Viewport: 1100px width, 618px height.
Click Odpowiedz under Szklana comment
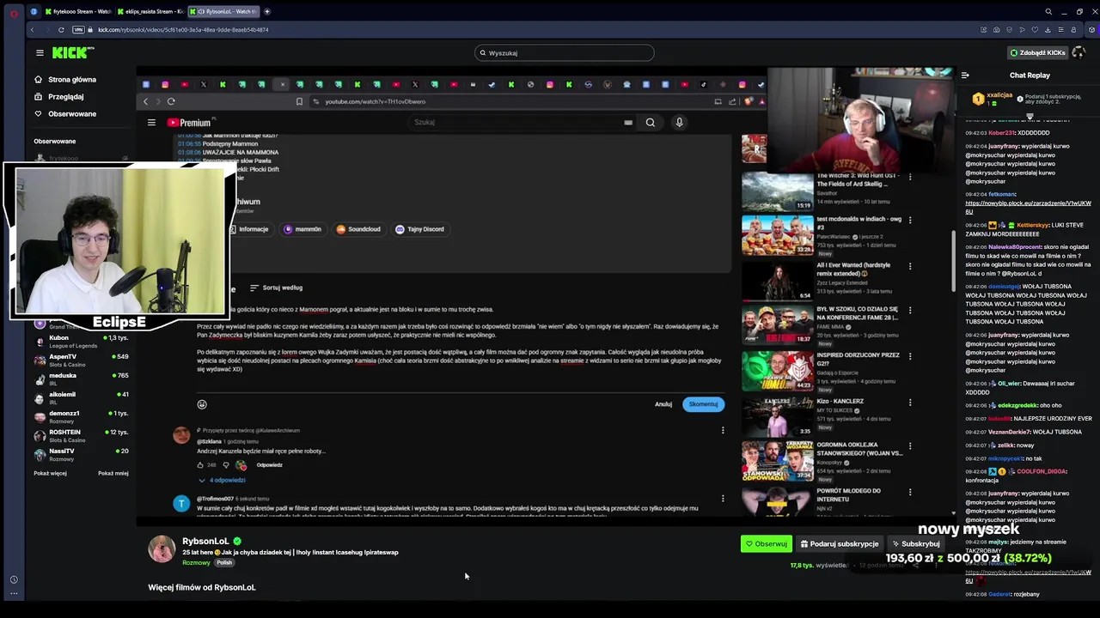coord(269,465)
